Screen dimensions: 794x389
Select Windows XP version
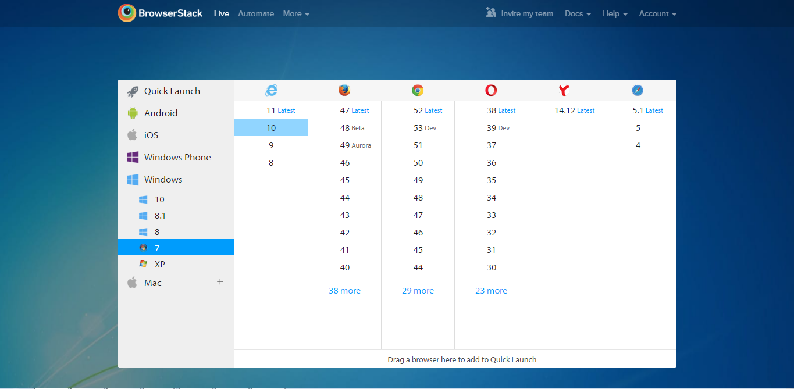(x=176, y=264)
